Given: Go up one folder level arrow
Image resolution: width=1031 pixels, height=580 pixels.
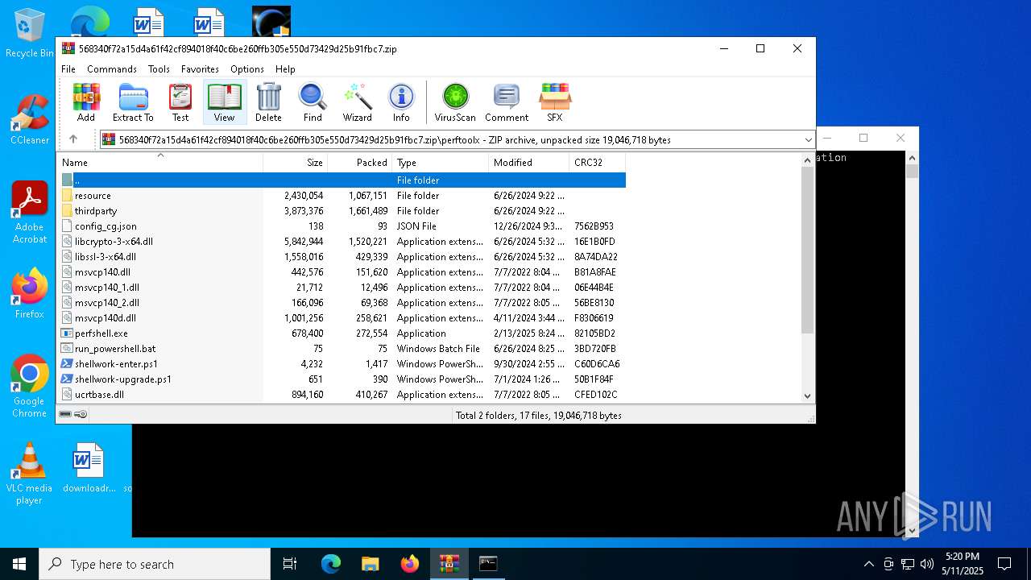Looking at the screenshot, I should 73,139.
